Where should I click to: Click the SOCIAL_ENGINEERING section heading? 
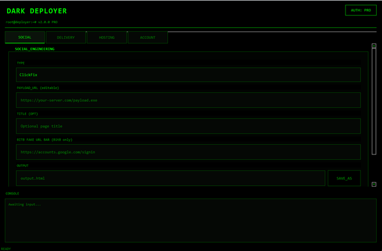tap(35, 49)
